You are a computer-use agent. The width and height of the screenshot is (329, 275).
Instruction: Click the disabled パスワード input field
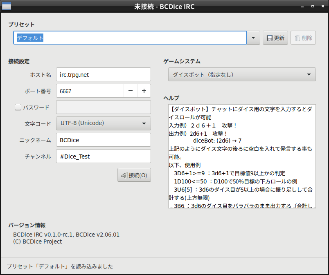[104, 107]
